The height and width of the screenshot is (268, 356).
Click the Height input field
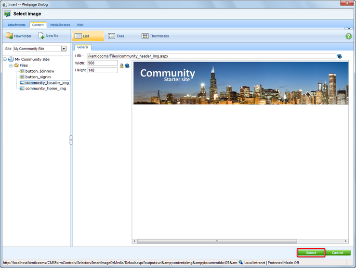[103, 70]
